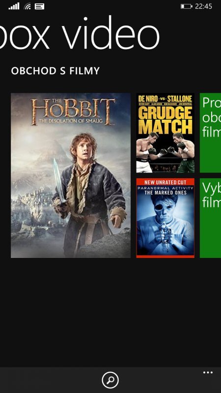221x393 pixels.
Task: Tap the message notification icon in status bar
Action: (40, 6)
